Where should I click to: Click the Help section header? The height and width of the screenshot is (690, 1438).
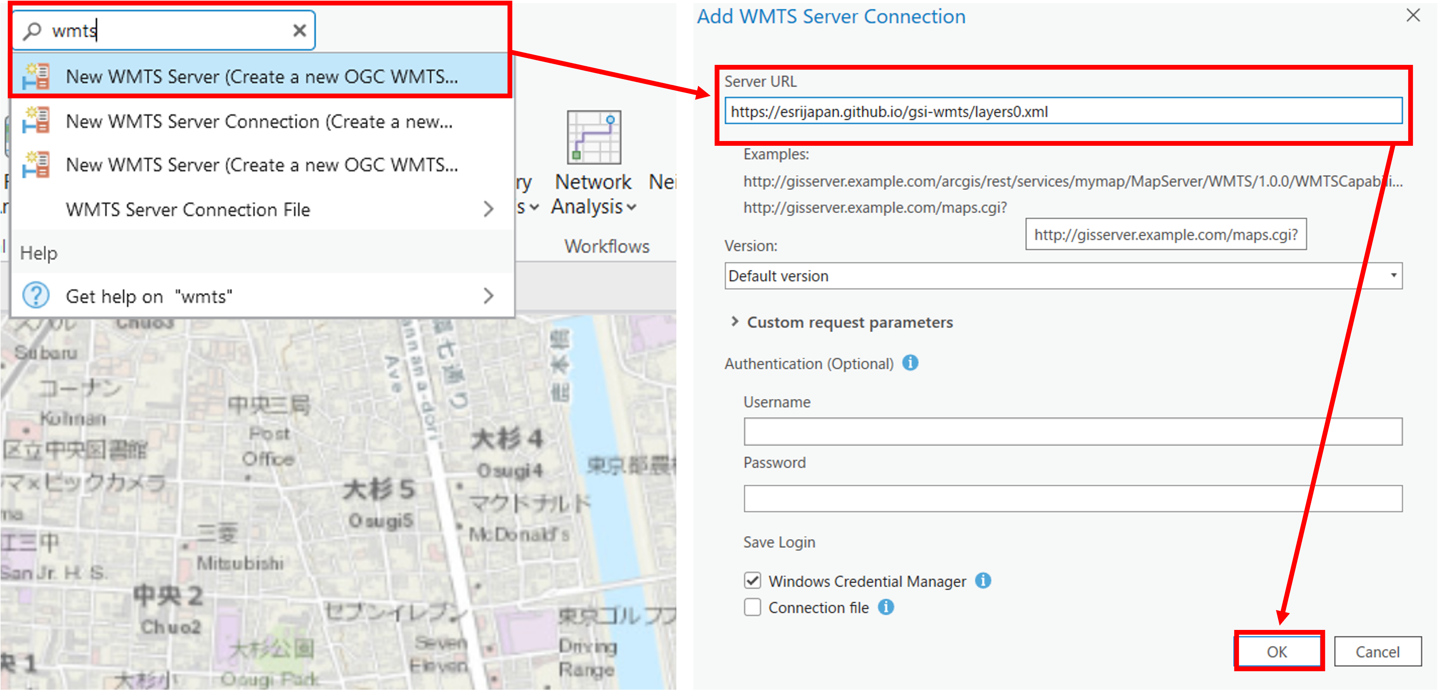click(x=39, y=253)
